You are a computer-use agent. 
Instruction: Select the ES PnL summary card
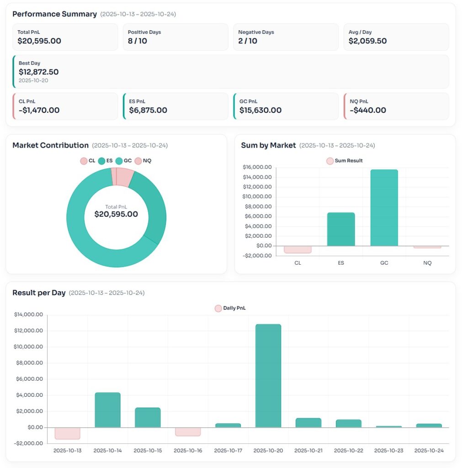pyautogui.click(x=175, y=106)
